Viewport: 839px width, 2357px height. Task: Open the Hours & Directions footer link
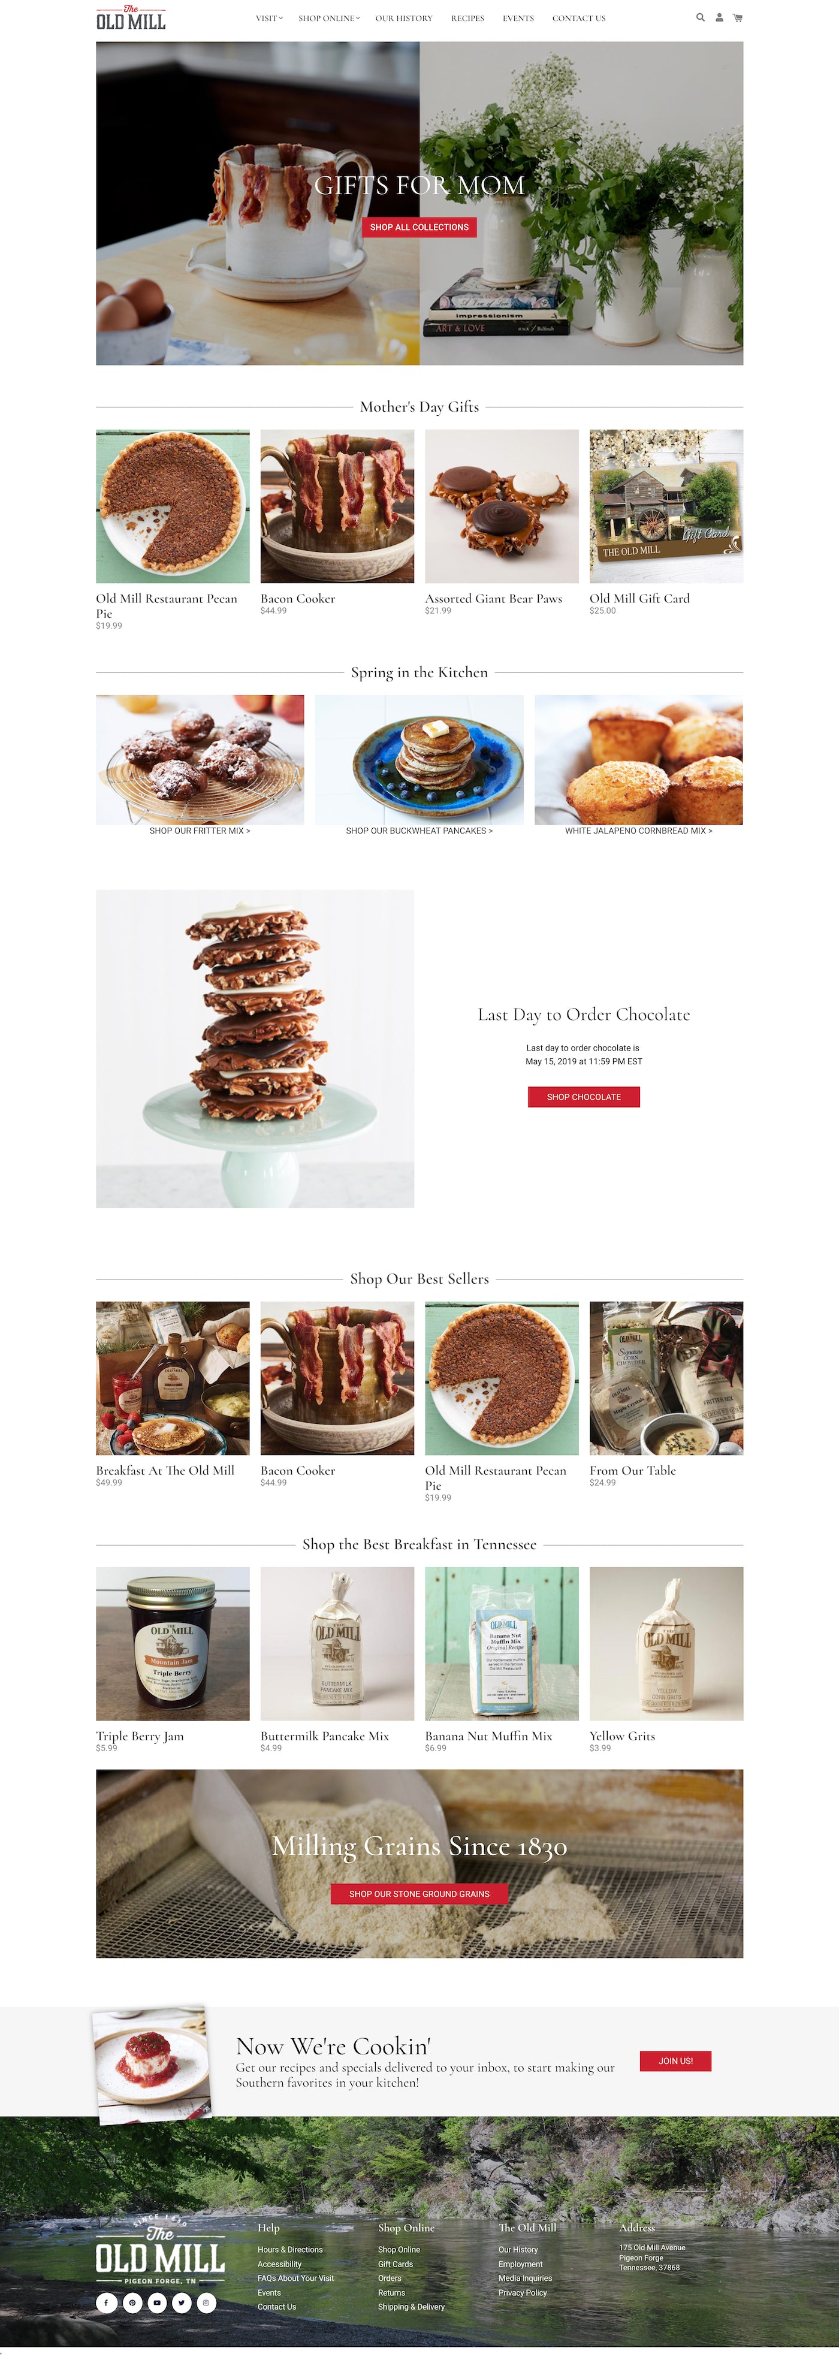point(290,2249)
